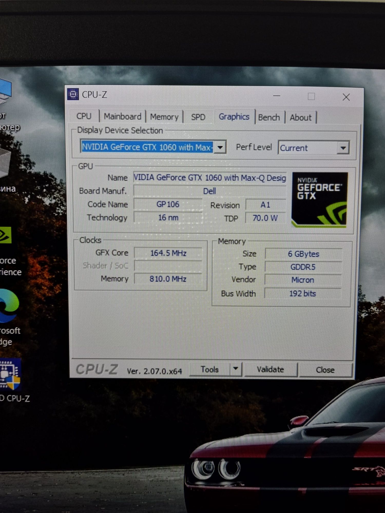Click the GPU Name field

pos(210,177)
